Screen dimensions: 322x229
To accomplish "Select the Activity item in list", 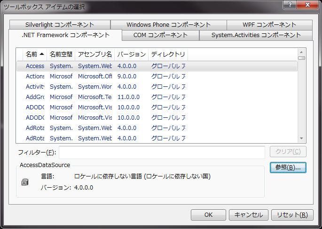I will point(35,87).
